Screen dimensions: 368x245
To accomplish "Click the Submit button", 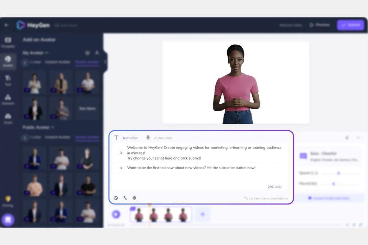I will click(350, 25).
